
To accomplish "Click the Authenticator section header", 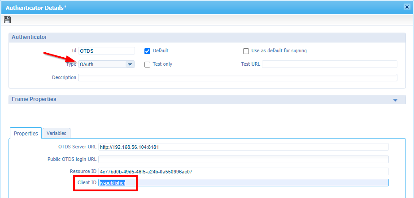I will [30, 37].
